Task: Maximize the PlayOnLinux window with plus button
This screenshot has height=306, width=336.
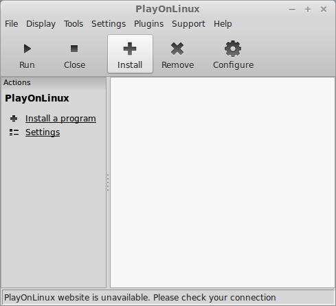Action: [308, 9]
